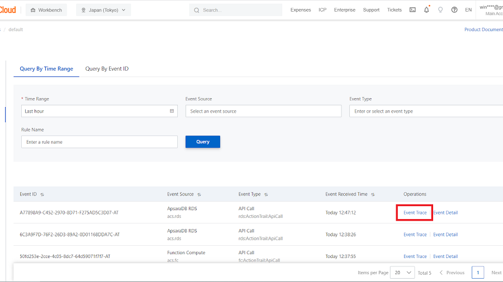Open Event Detail for Function Compute event

pyautogui.click(x=445, y=256)
